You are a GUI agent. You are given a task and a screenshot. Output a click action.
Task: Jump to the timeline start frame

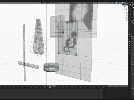[48, 86]
